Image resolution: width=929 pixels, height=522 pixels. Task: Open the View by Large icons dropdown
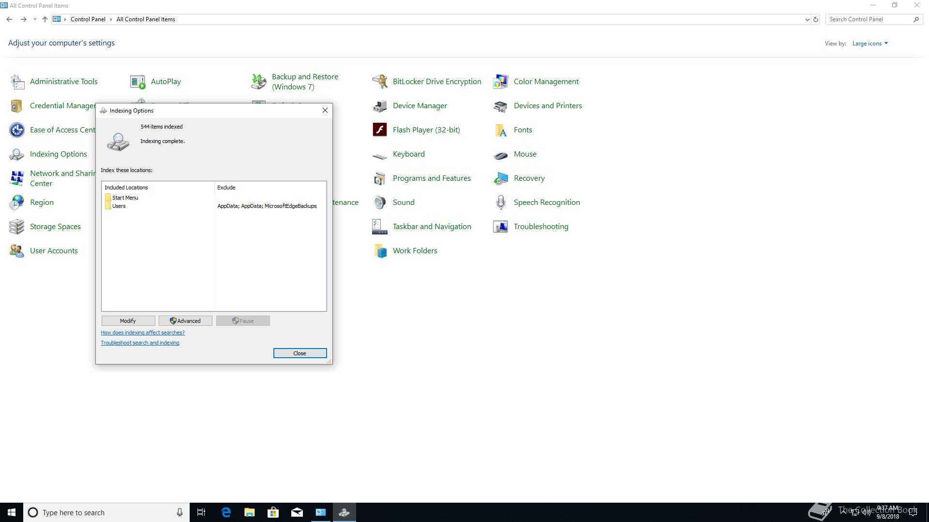tap(870, 43)
